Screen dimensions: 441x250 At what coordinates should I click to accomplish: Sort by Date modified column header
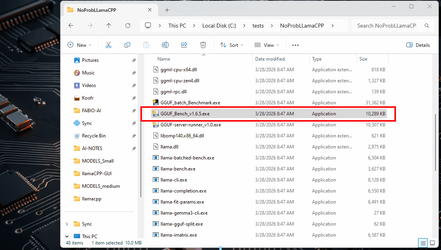coord(270,59)
